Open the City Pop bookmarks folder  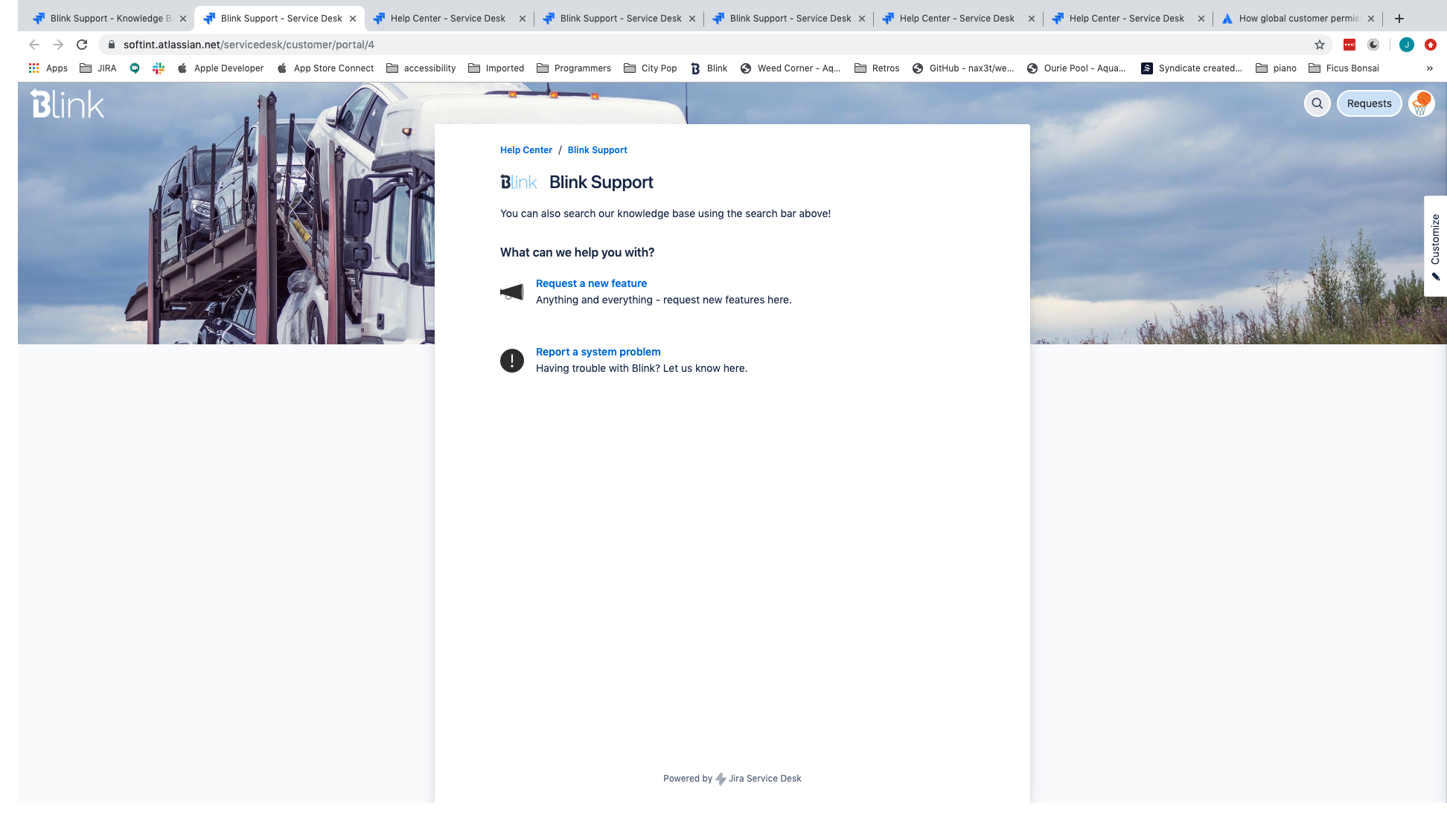click(x=651, y=68)
